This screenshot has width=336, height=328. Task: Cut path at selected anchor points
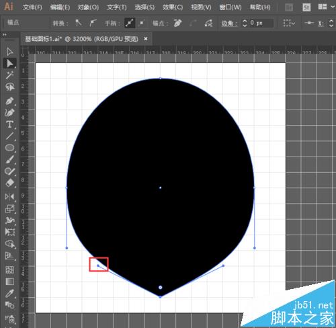(x=208, y=23)
